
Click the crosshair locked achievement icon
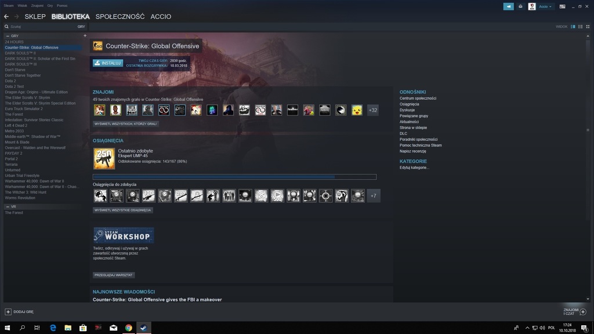click(325, 196)
